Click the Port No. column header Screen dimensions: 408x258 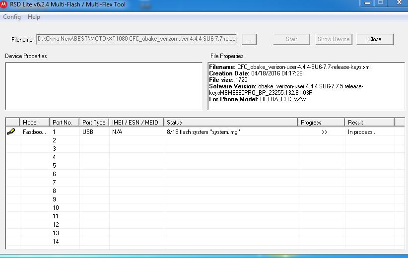pyautogui.click(x=64, y=122)
